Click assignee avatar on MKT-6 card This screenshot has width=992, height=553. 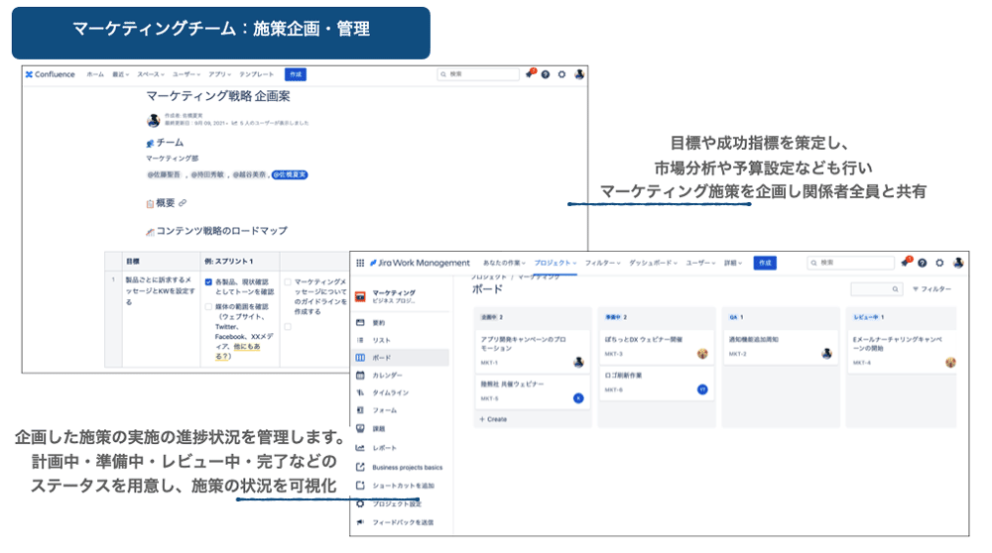pos(702,389)
